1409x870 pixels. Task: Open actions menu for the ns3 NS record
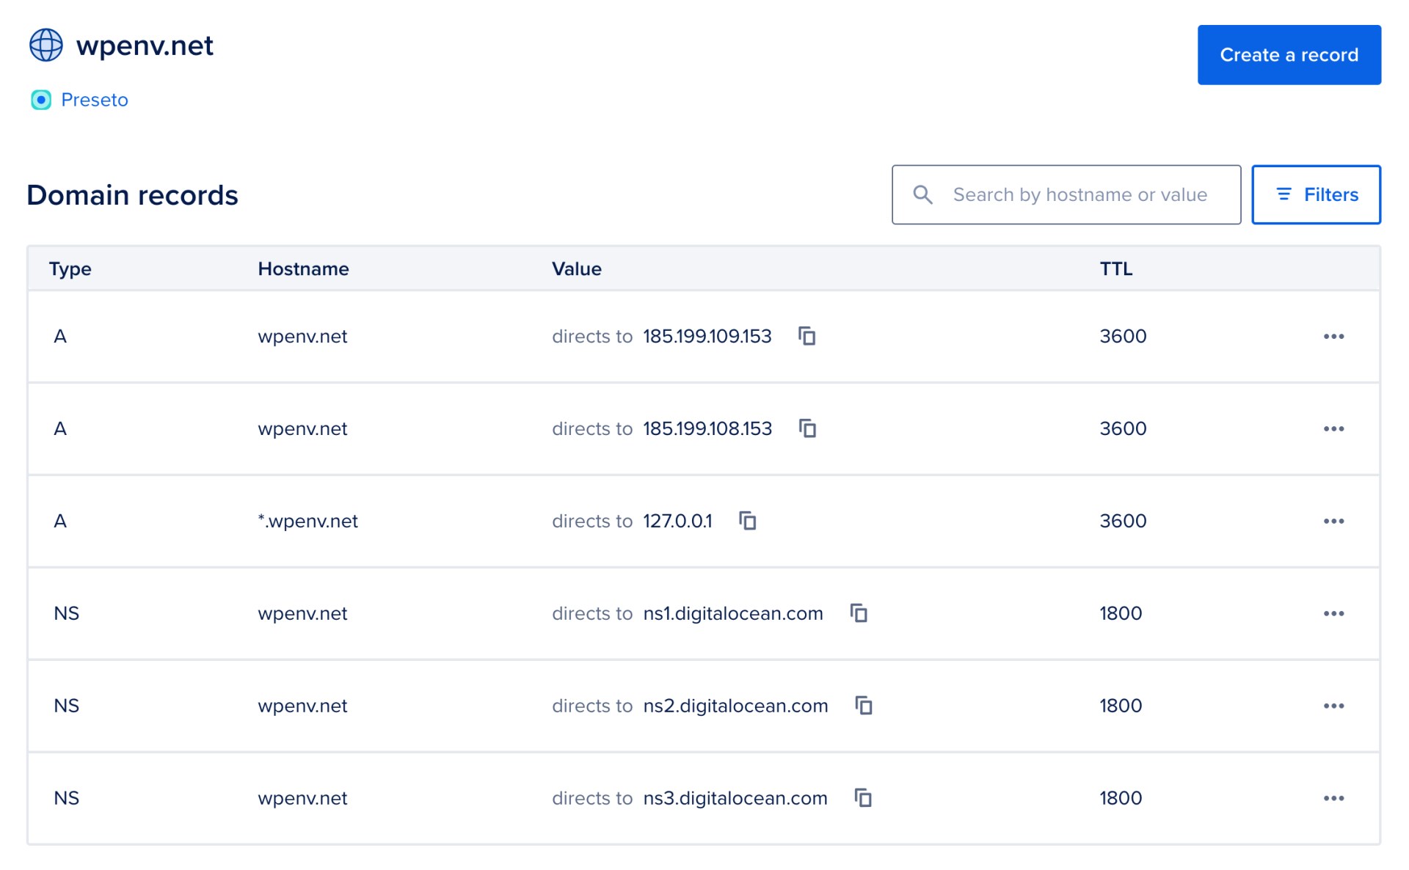pyautogui.click(x=1334, y=798)
